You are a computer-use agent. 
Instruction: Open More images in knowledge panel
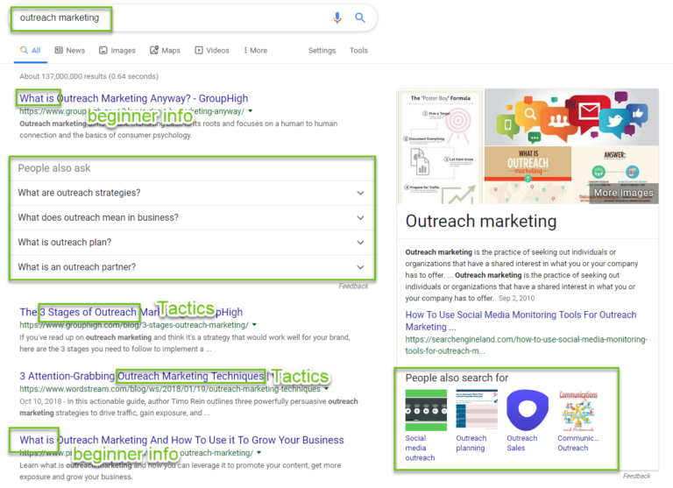point(623,193)
